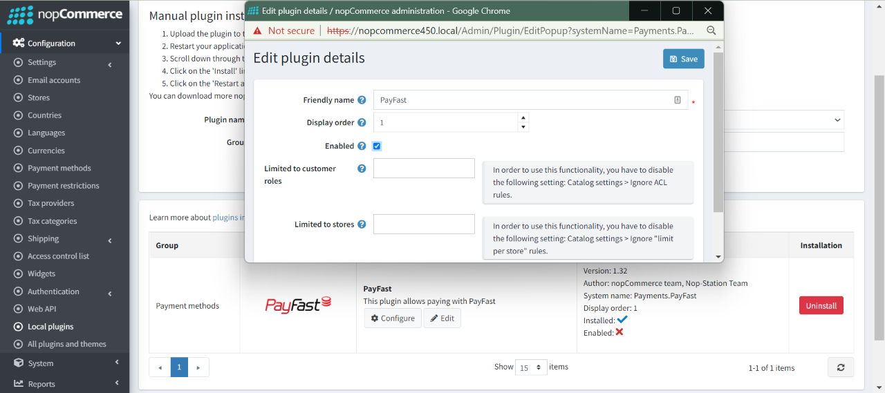Screen dimensions: 885x393
Task: Open help tooltip for Enabled
Action: 362,146
